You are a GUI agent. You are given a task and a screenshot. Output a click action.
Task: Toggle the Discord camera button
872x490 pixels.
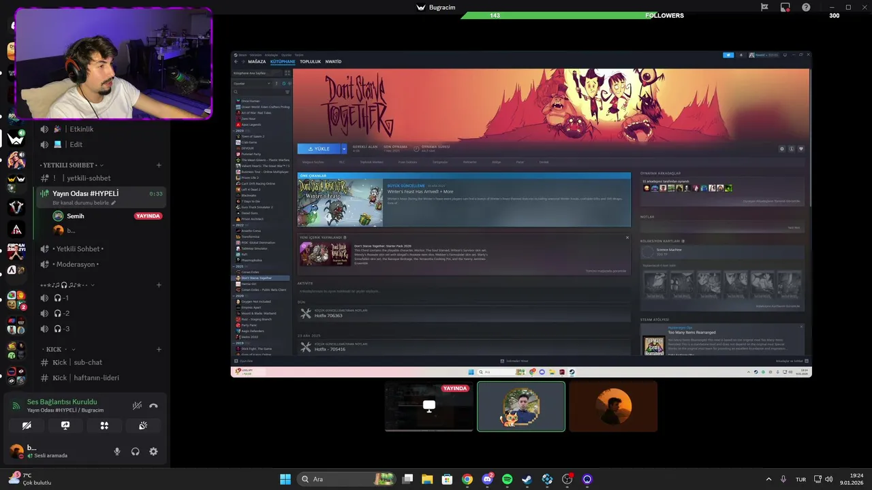pos(27,425)
